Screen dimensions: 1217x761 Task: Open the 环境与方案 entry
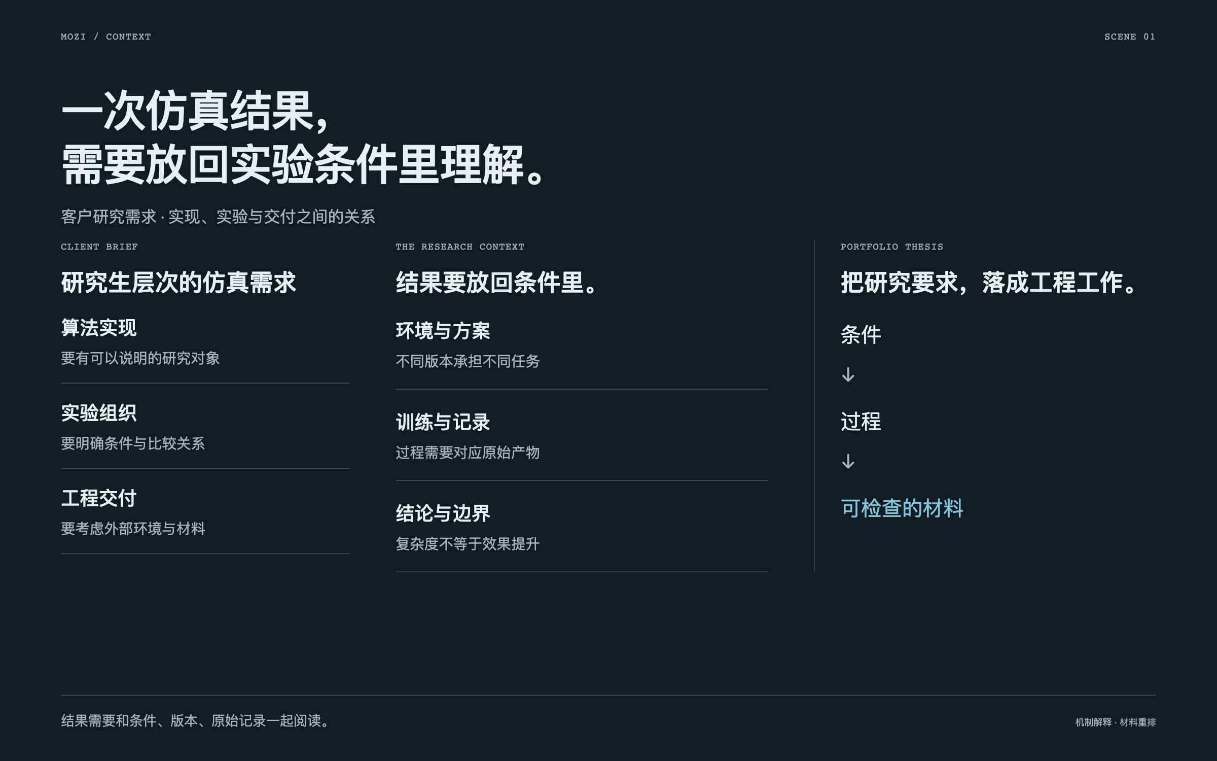(x=443, y=331)
